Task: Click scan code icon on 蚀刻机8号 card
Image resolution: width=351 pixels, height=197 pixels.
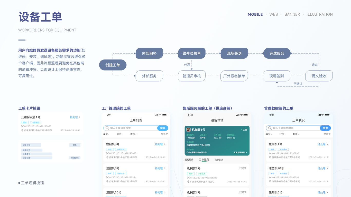Action: tap(107, 153)
